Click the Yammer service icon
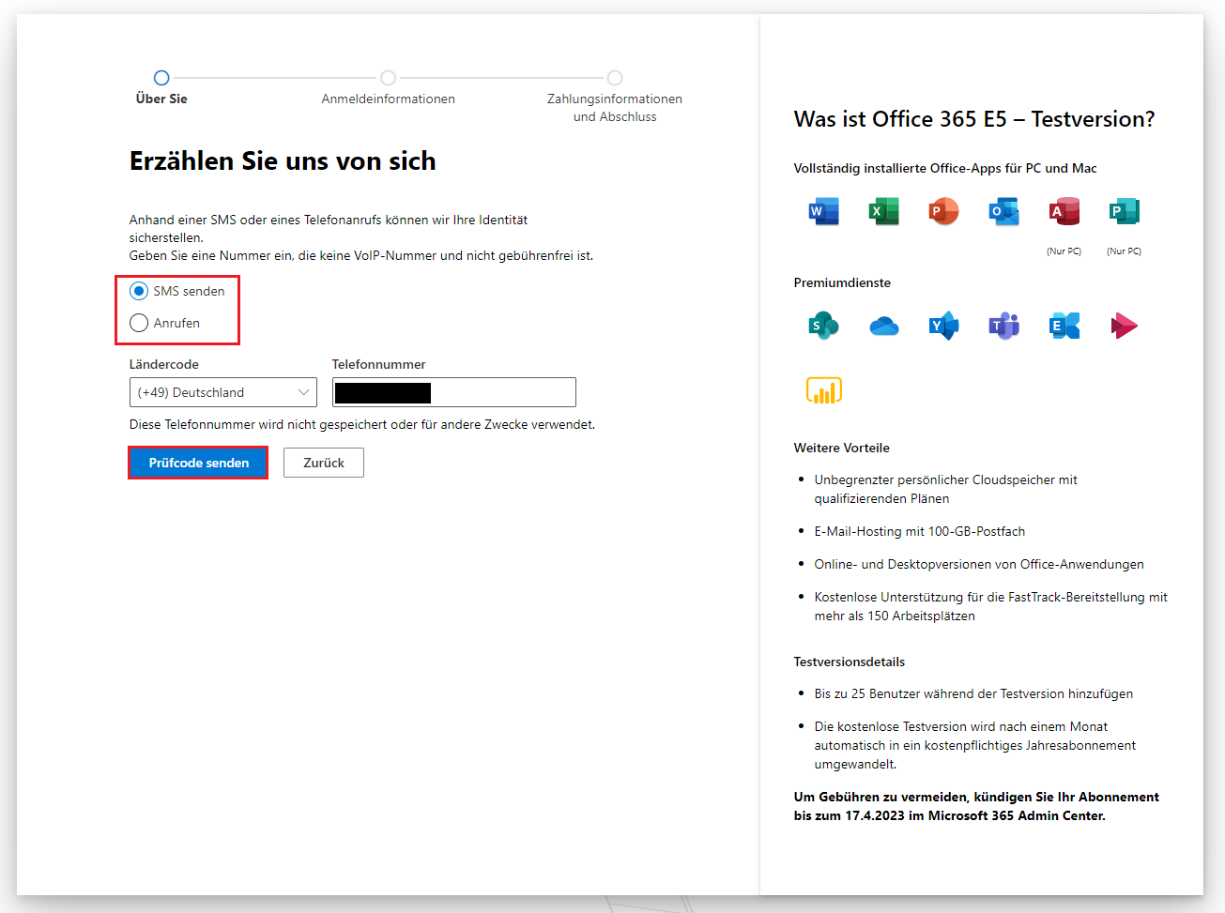The width and height of the screenshot is (1225, 913). [943, 326]
